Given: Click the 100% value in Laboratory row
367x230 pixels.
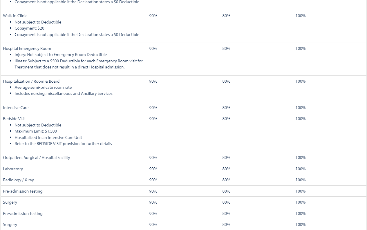Looking at the screenshot, I should [x=301, y=169].
